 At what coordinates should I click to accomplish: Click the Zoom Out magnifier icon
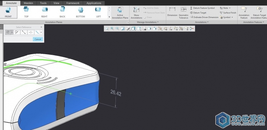[117, 29]
